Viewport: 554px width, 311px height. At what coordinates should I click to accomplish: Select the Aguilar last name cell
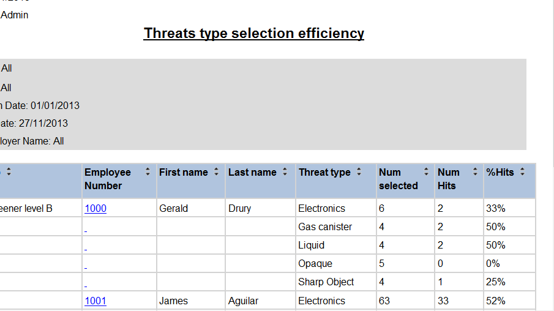[x=243, y=301]
